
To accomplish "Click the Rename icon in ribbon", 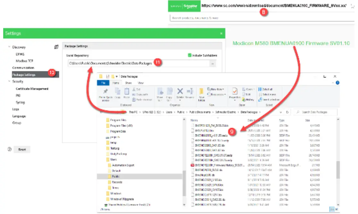I will 190,93.
